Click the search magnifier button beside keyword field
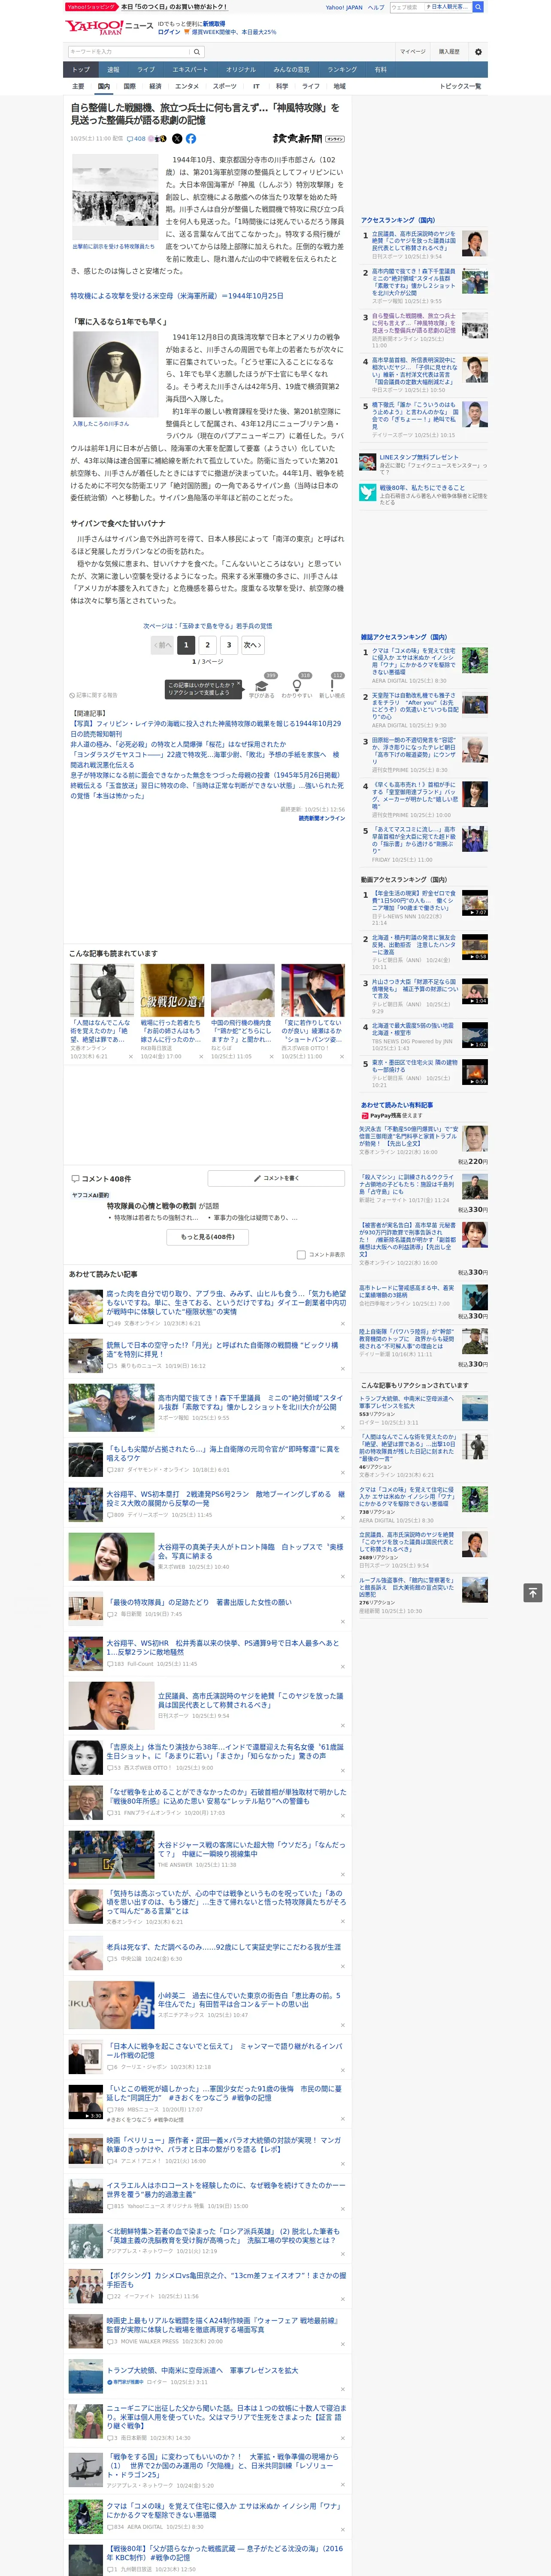Viewport: 551px width, 2576px height. click(x=197, y=52)
